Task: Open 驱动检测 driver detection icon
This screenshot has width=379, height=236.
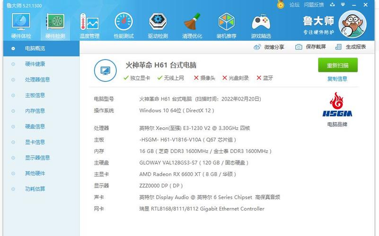Action: (x=158, y=22)
